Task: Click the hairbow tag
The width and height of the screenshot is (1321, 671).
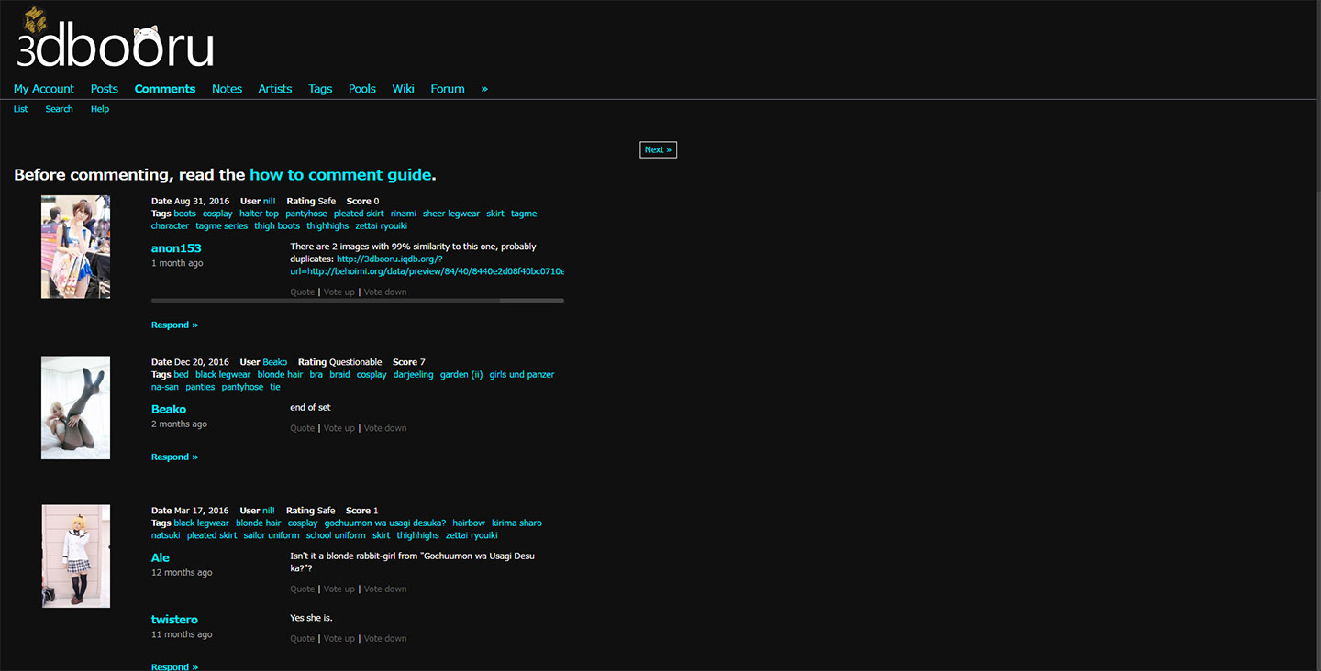Action: click(x=469, y=523)
